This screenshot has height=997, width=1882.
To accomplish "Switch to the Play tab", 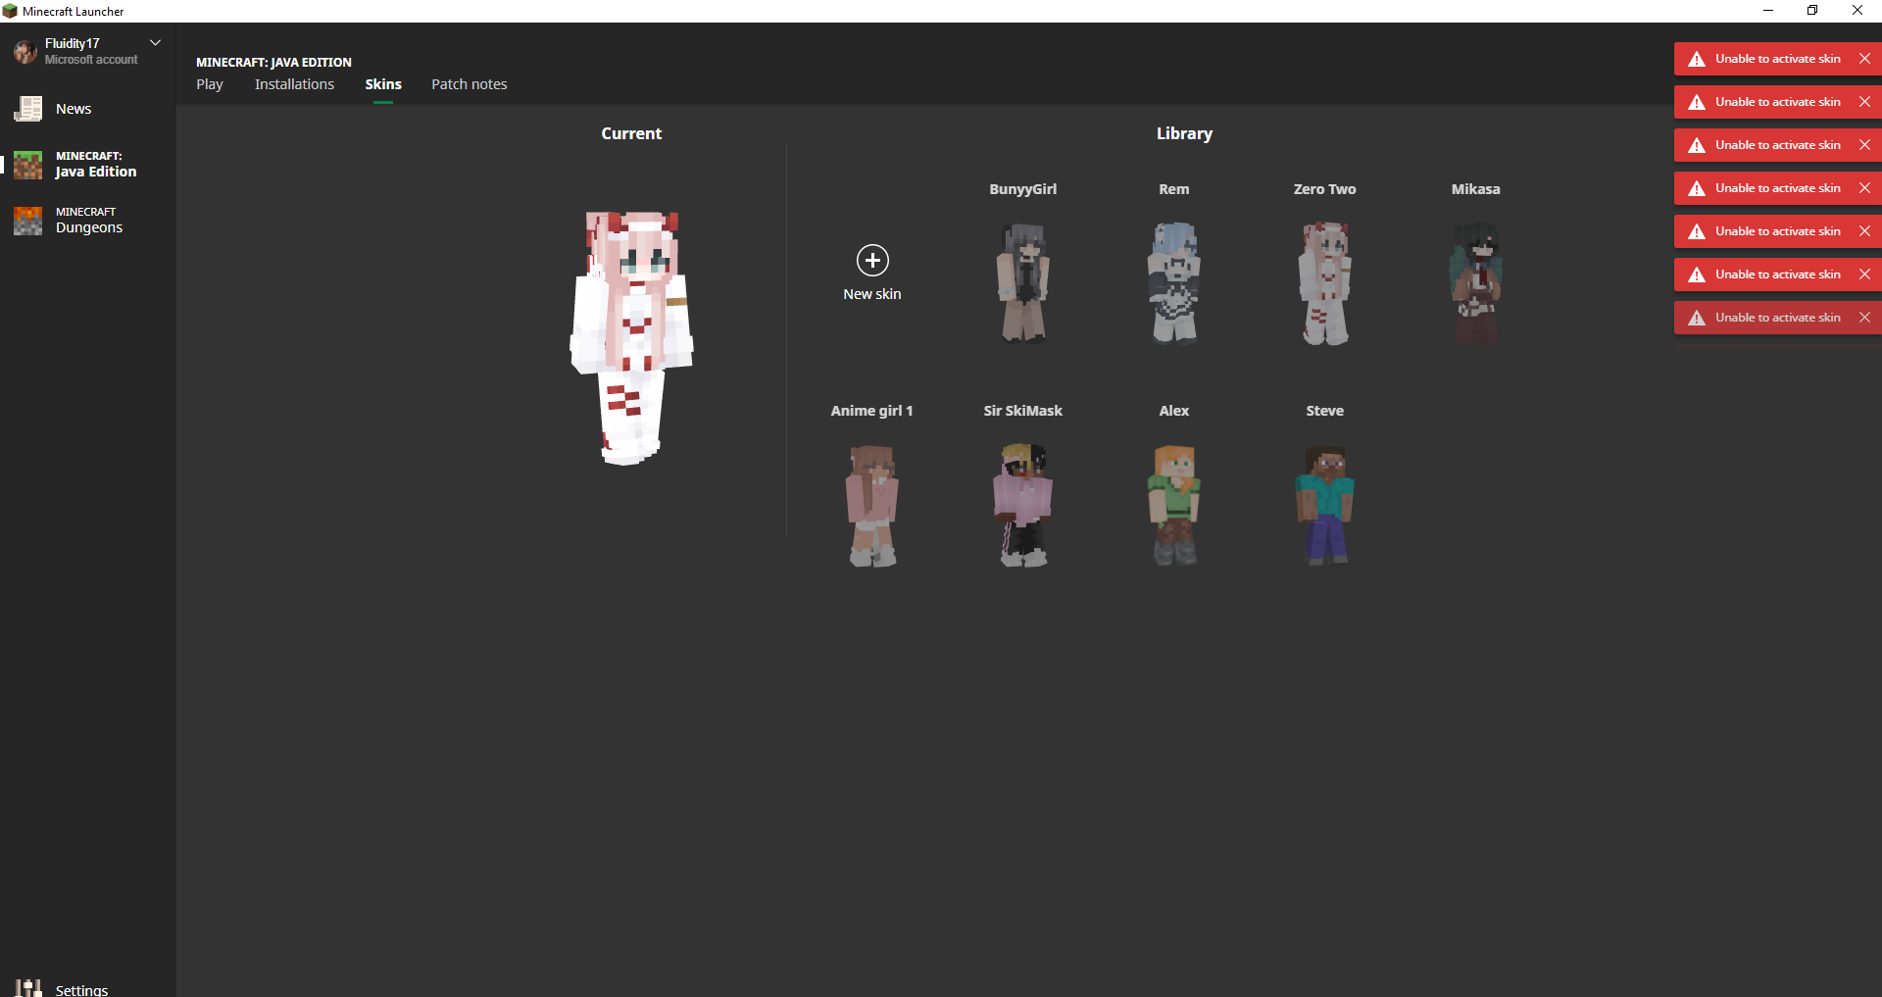I will (210, 84).
